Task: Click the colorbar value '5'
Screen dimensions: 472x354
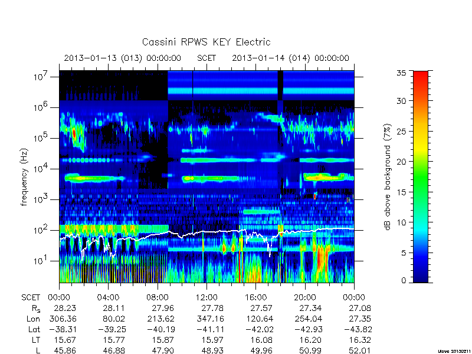Action: point(404,253)
